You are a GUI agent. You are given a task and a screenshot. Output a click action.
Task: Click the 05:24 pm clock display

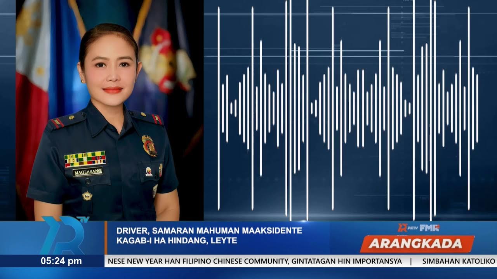(61, 261)
